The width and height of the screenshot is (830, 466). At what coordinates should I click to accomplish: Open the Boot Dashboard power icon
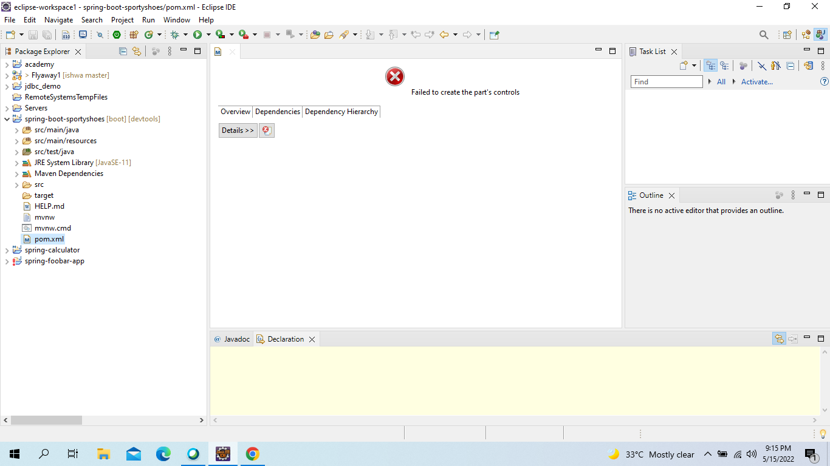(x=117, y=35)
